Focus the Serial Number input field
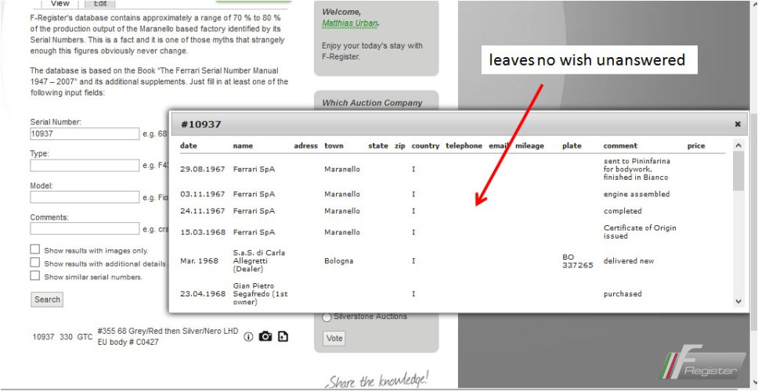Viewport: 758px width, 391px height. point(85,134)
